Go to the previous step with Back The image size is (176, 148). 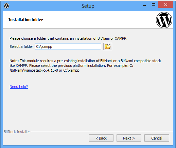(x=101, y=138)
